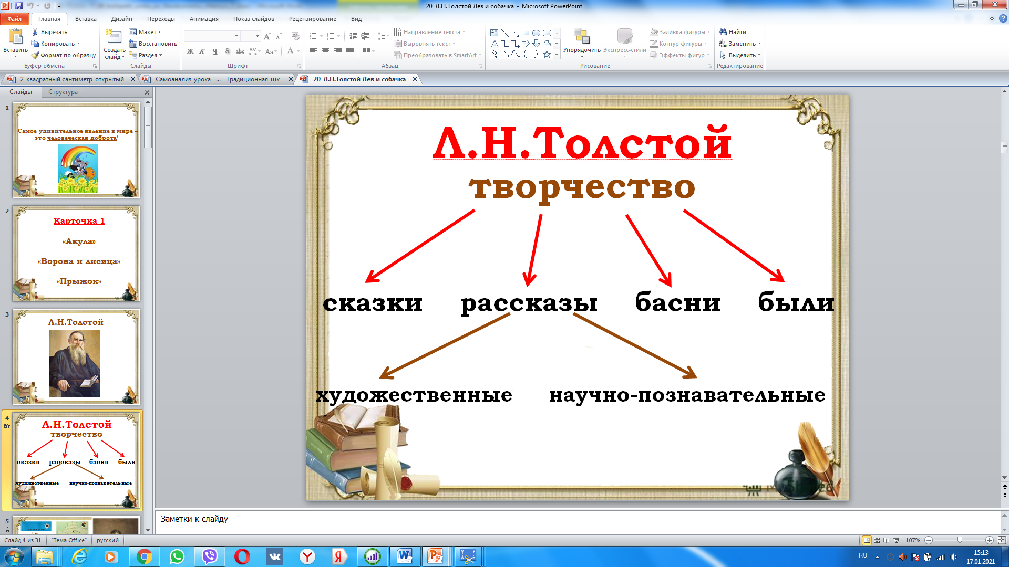Screen dimensions: 1009x567
Task: Toggle Strikethrough (abc) formatting
Action: click(x=240, y=51)
